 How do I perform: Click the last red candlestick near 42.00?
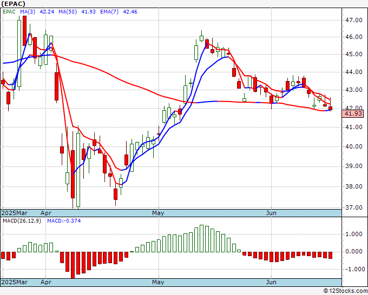331,108
